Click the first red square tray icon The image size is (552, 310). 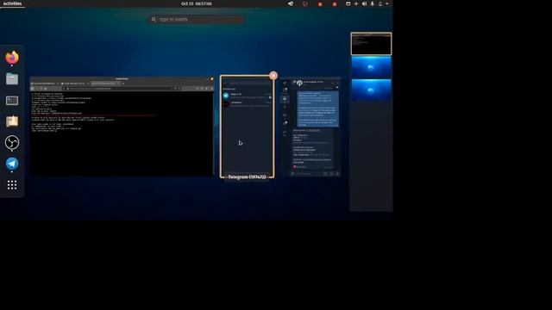320,3
